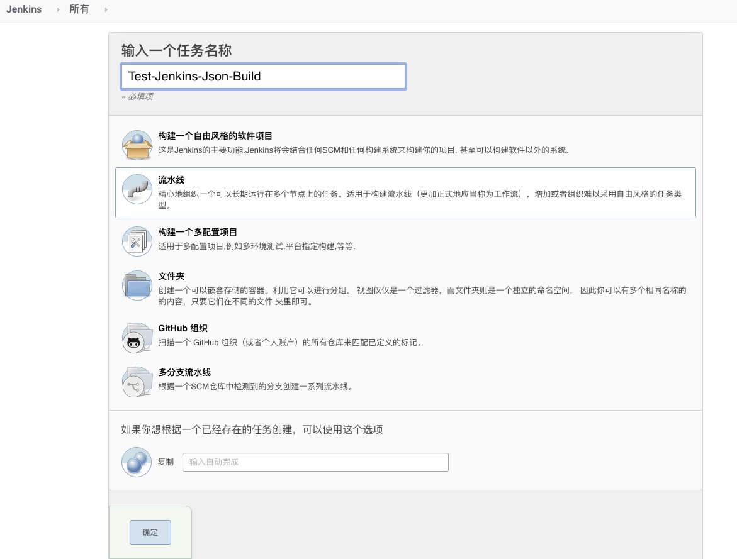
Task: Click multi-configuration description 适用于多配置项目
Action: (x=257, y=246)
